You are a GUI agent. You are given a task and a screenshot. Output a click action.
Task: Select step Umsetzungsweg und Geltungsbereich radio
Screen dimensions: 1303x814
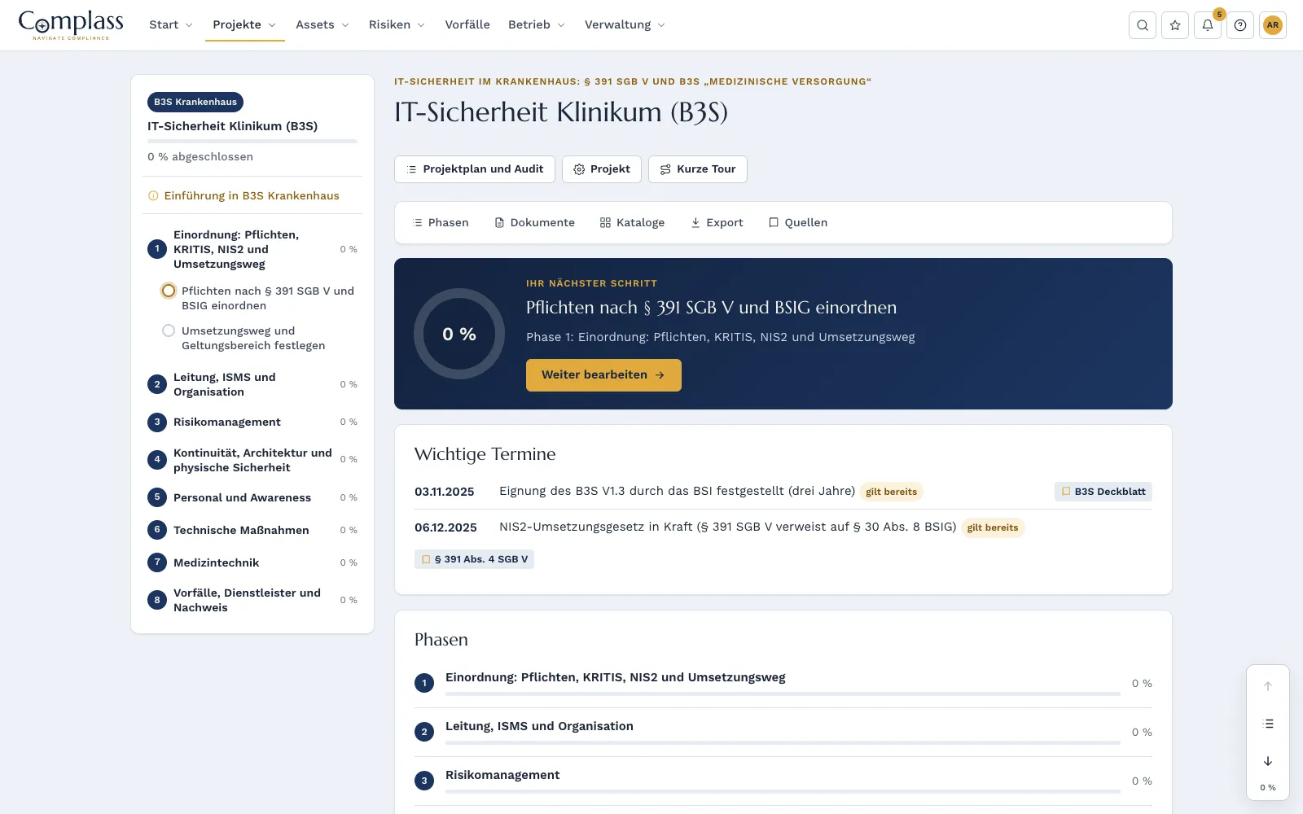coord(169,330)
